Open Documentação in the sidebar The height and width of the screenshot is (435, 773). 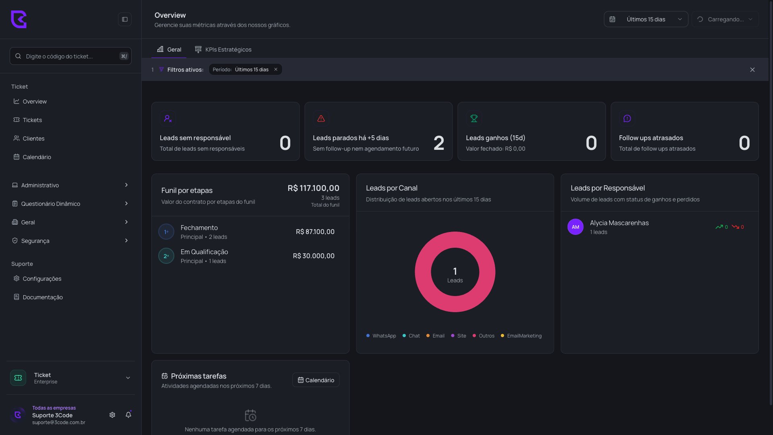coord(70,297)
